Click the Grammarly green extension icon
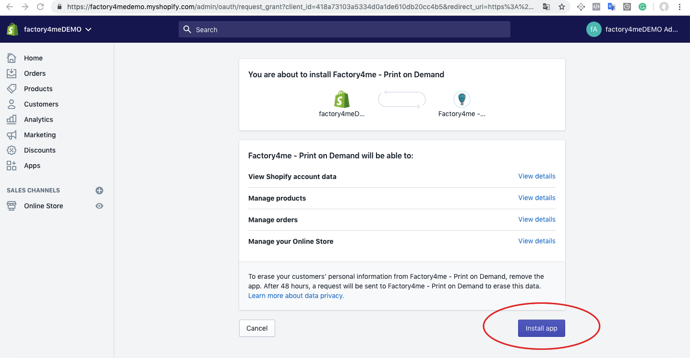The image size is (690, 358). tap(642, 7)
